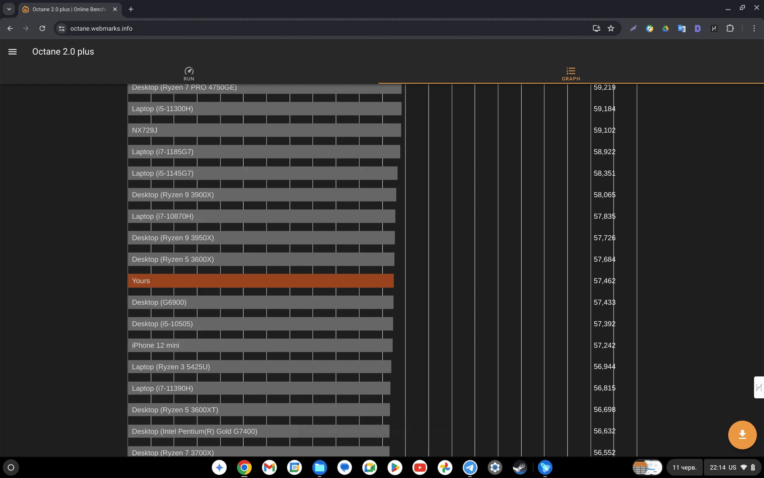Open the Google Translate extension
The height and width of the screenshot is (478, 764).
(x=682, y=28)
